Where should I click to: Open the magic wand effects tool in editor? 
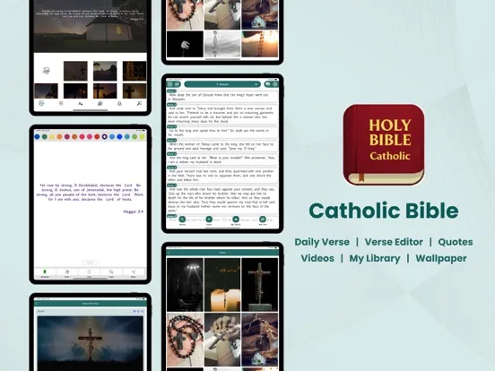[139, 103]
